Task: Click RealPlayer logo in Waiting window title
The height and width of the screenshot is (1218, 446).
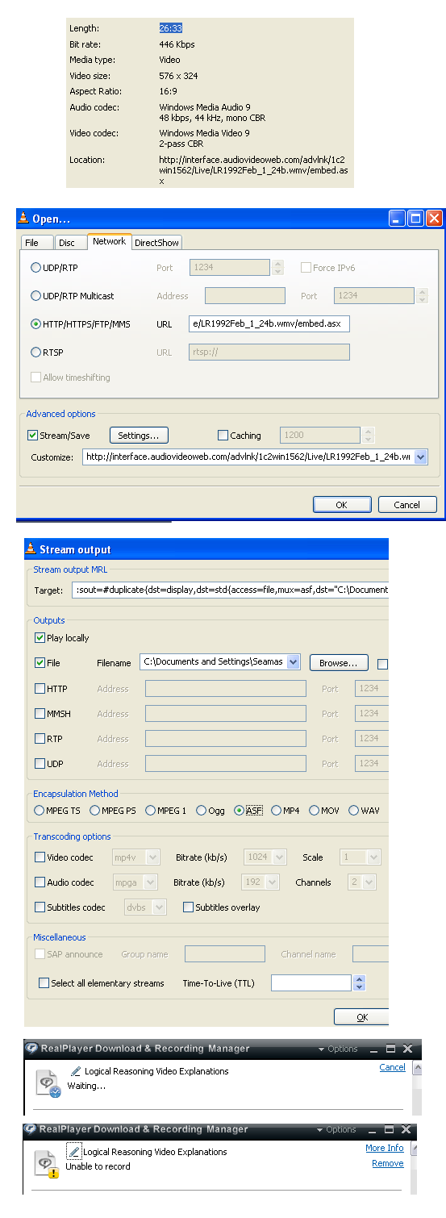Action: [x=31, y=1049]
